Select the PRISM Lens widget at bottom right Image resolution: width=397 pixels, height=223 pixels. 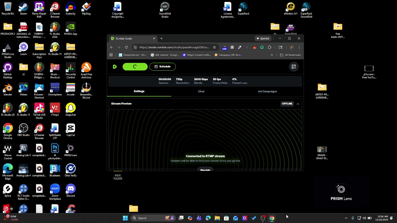(341, 193)
